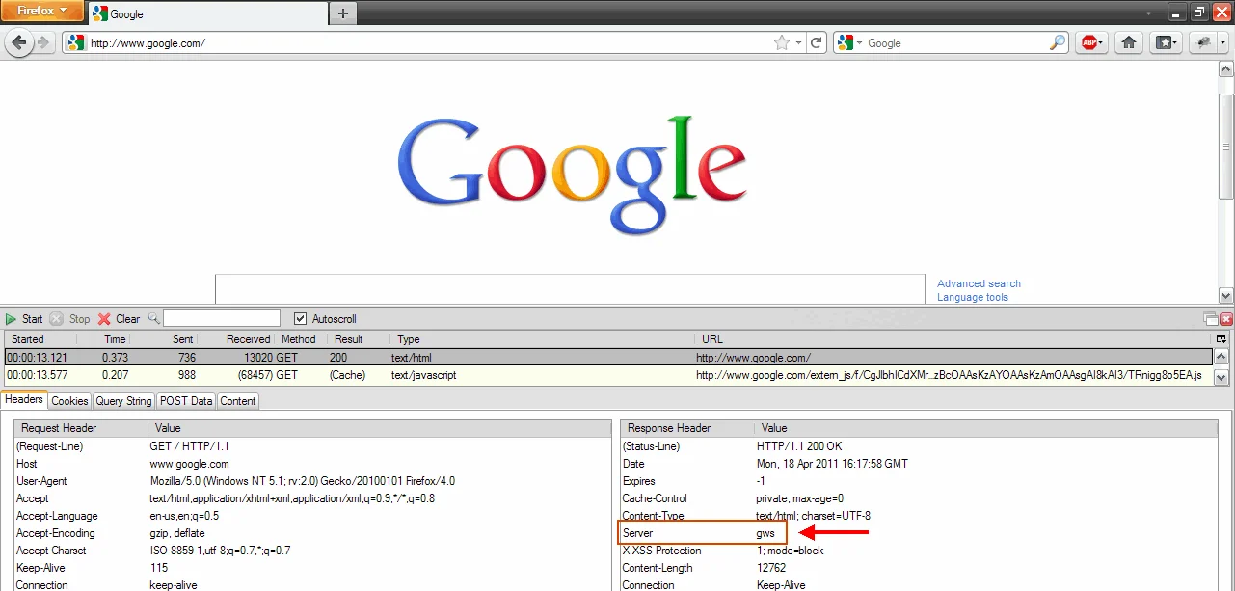1235x591 pixels.
Task: Click the search magnifier in search box
Action: pyautogui.click(x=1058, y=42)
